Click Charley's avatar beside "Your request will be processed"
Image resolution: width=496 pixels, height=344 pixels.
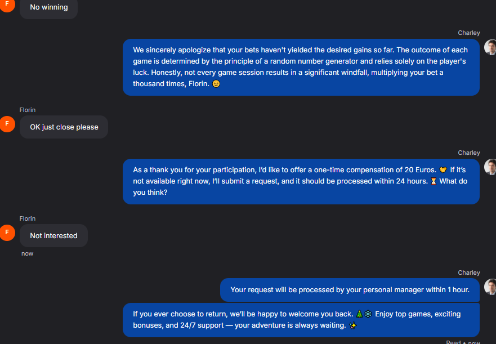coord(490,287)
